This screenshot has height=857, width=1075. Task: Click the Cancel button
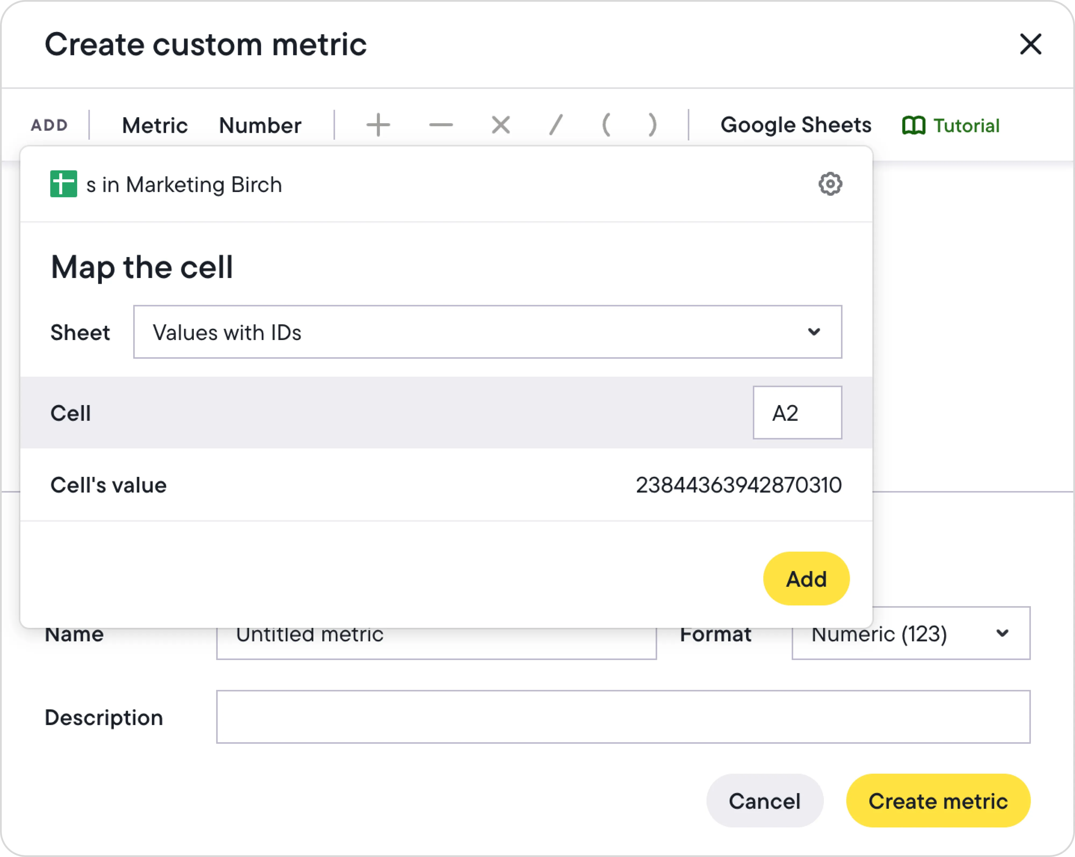(x=764, y=801)
